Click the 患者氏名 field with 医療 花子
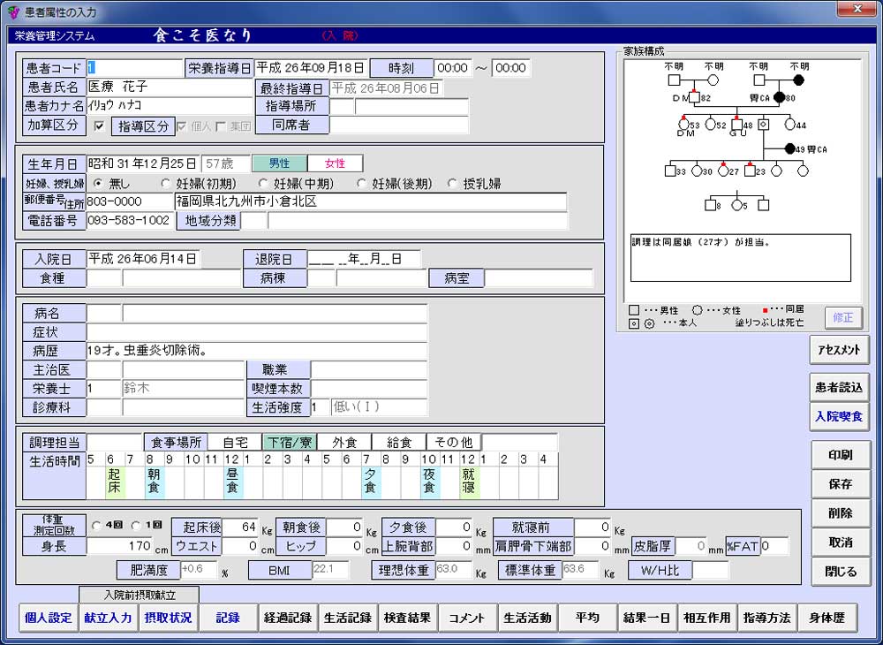The width and height of the screenshot is (883, 645). click(x=170, y=87)
